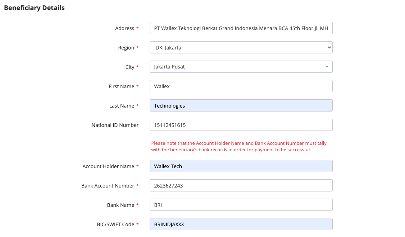Click the Address label
Image resolution: width=405 pixels, height=237 pixels.
tap(124, 28)
